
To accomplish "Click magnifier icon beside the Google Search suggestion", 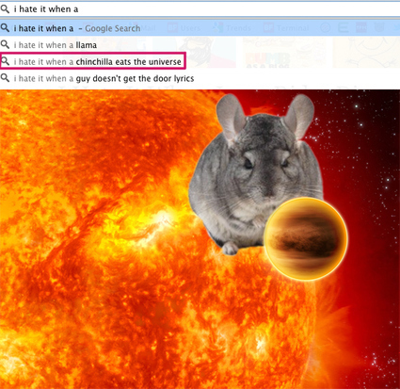I will pos(5,28).
